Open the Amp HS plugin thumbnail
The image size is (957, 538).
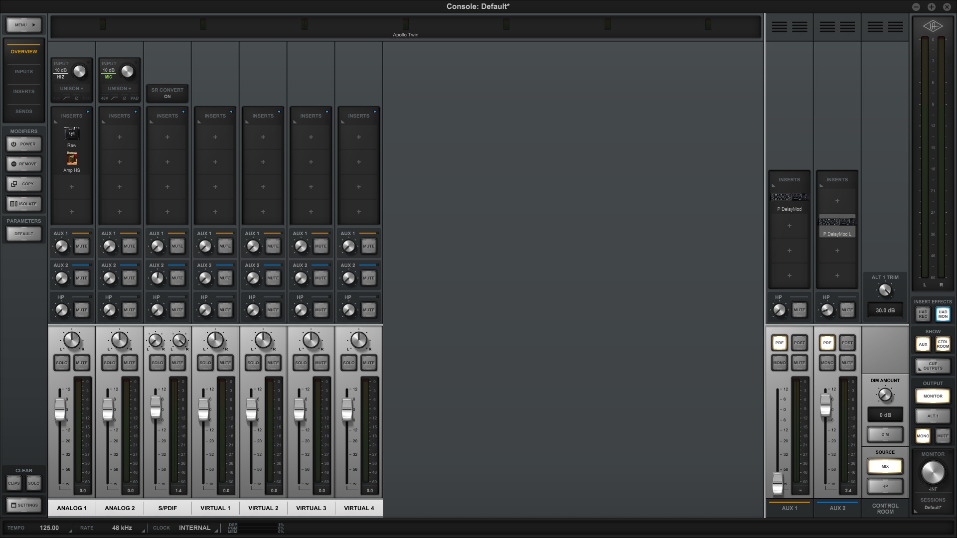point(72,159)
